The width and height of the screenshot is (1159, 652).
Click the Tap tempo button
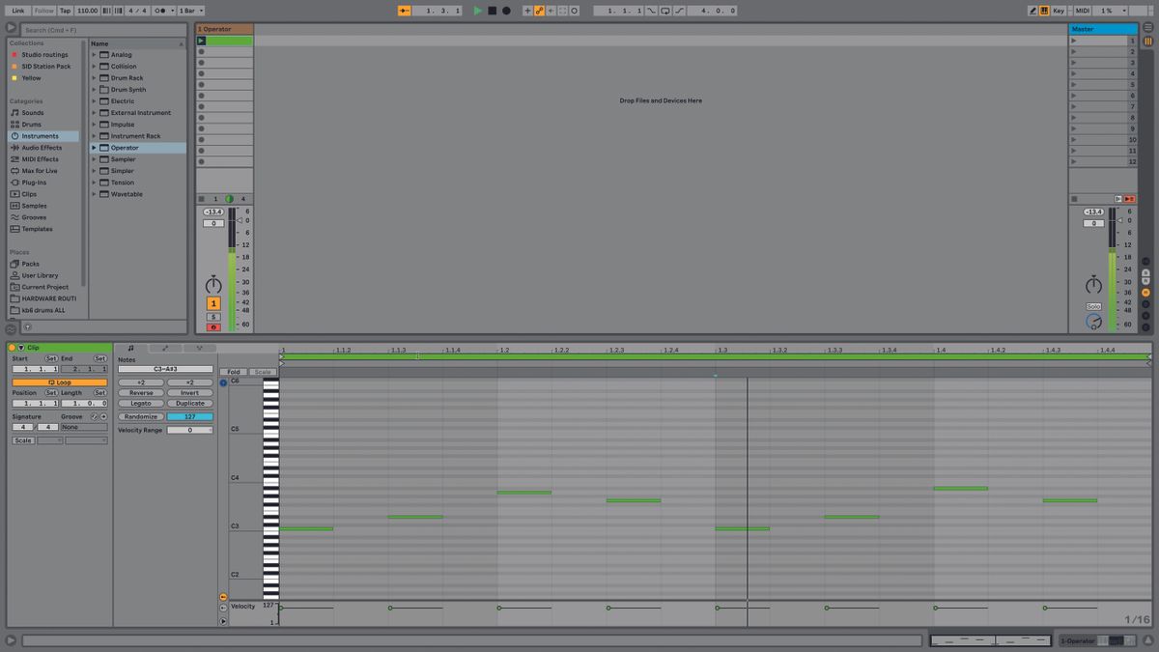[x=66, y=11]
